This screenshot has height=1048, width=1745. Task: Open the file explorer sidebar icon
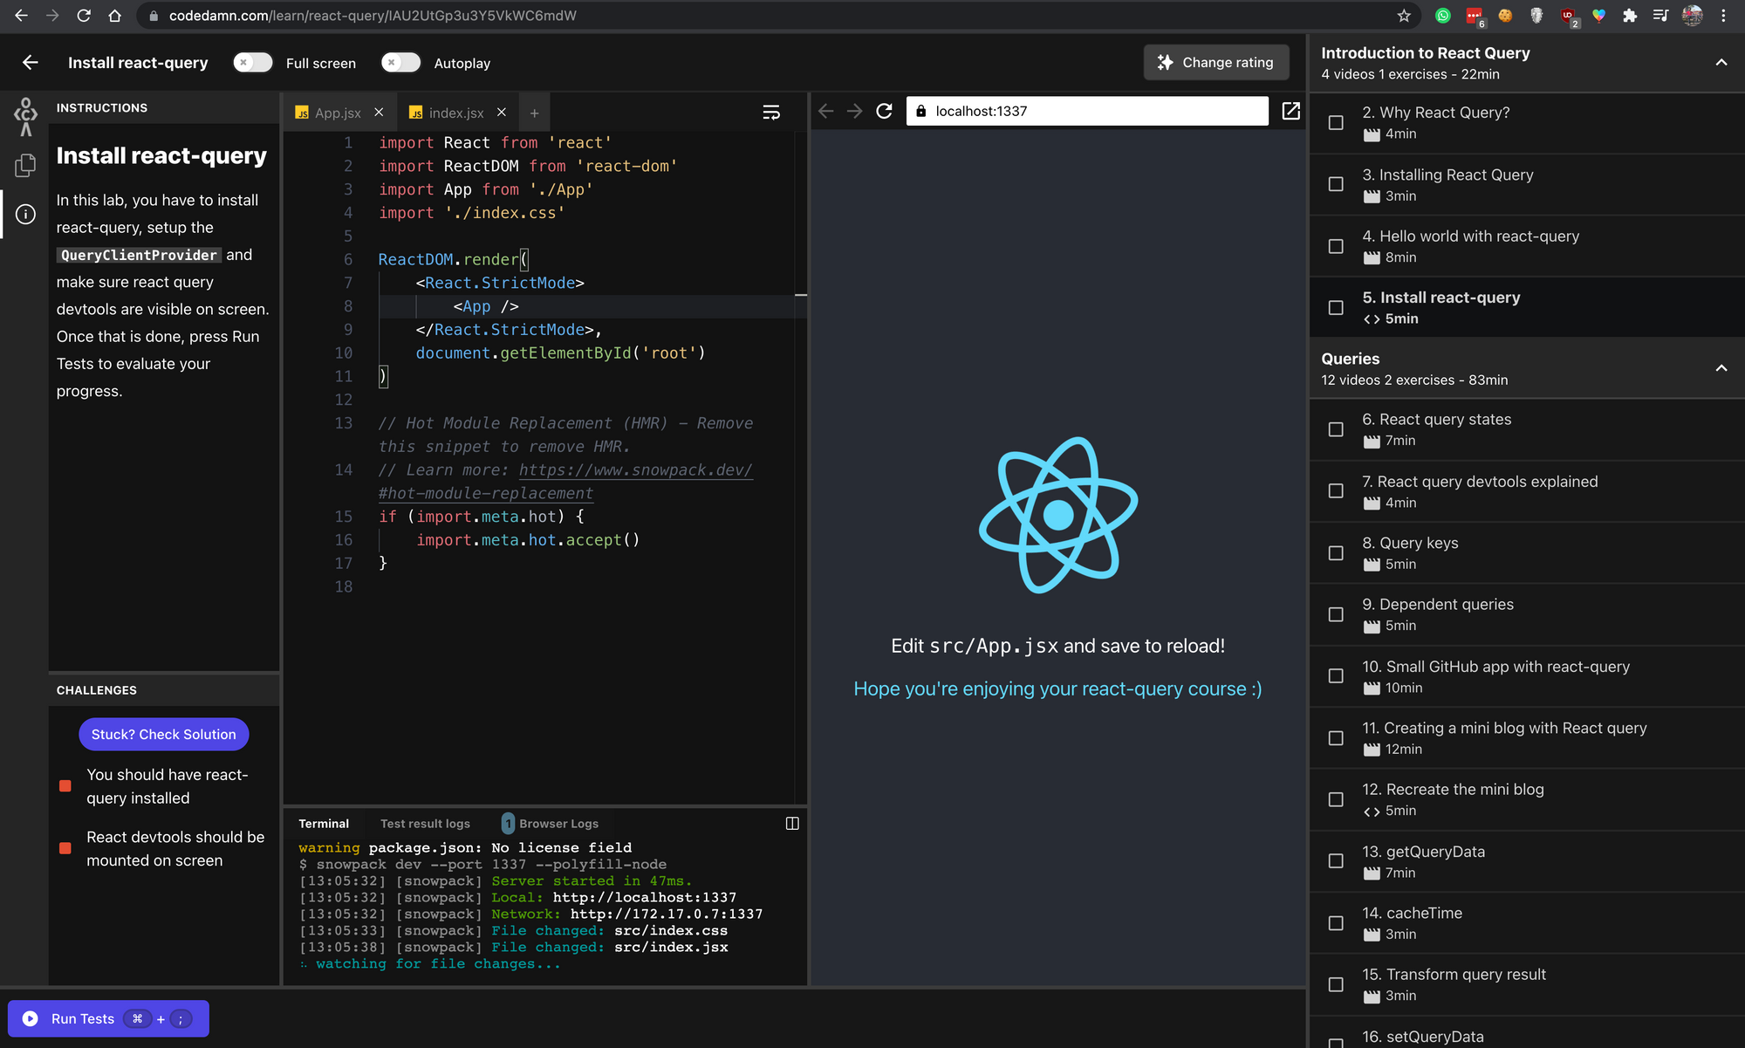(x=25, y=165)
